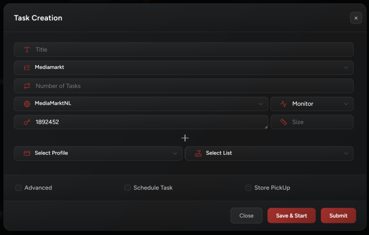The width and height of the screenshot is (369, 235).
Task: Click the Task Creation heading text
Action: (38, 18)
